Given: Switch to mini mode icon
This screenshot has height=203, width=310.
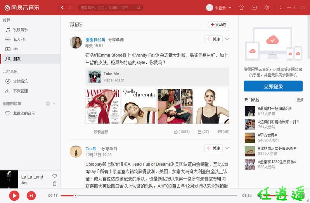Looking at the screenshot, I should 282,7.
